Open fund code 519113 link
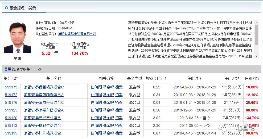Image resolution: width=263 pixels, height=139 pixels. [x=11, y=125]
